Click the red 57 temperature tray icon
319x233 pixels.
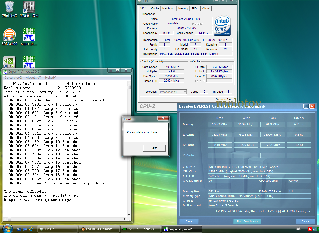coord(310,229)
